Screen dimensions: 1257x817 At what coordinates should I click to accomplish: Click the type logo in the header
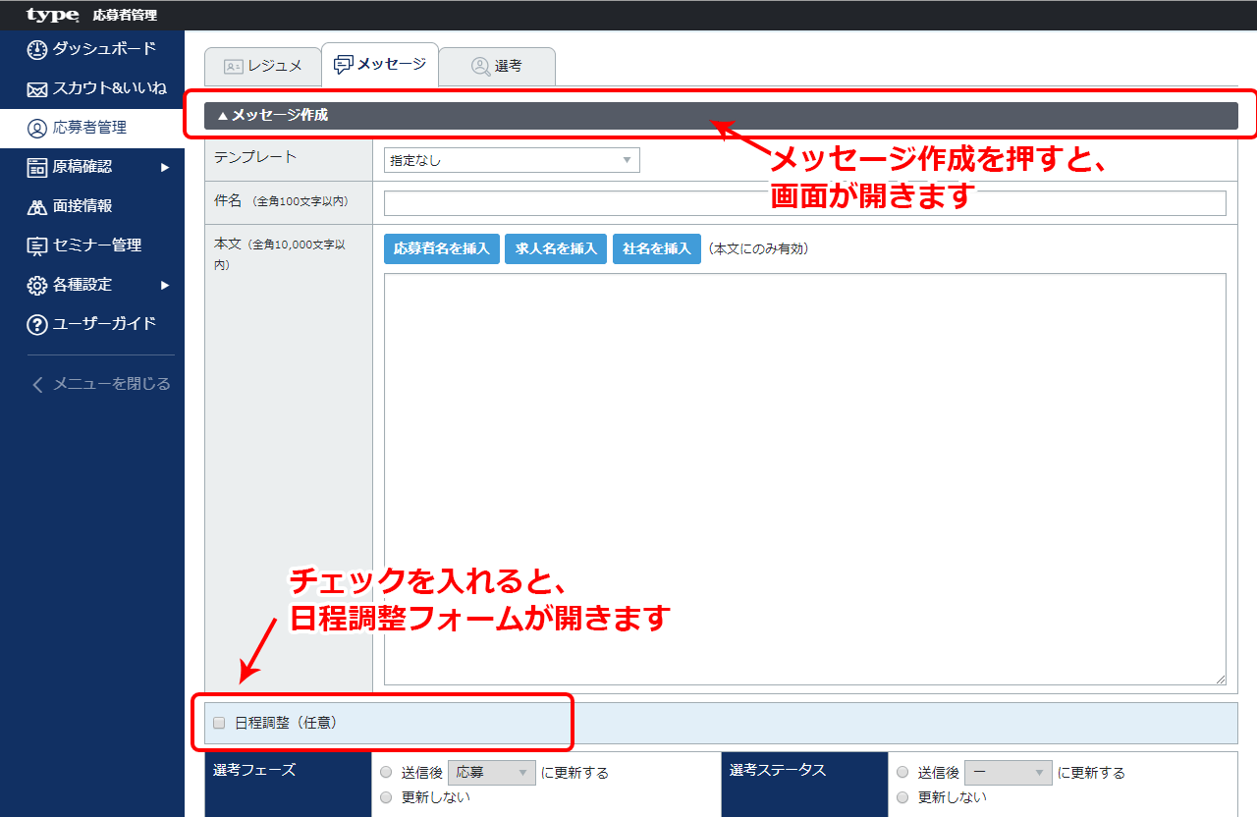coord(49,15)
